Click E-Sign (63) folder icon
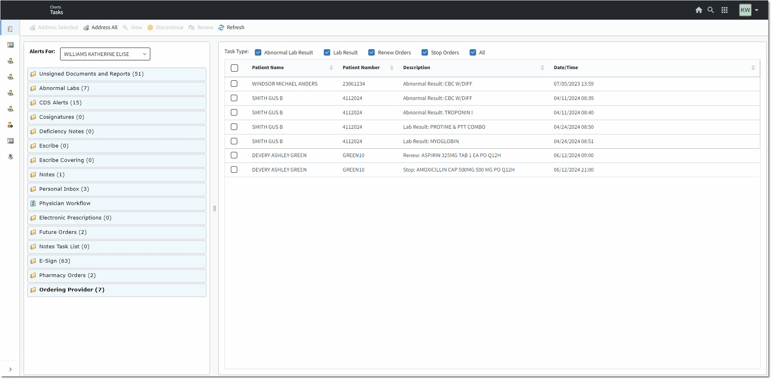Image resolution: width=771 pixels, height=379 pixels. 33,261
